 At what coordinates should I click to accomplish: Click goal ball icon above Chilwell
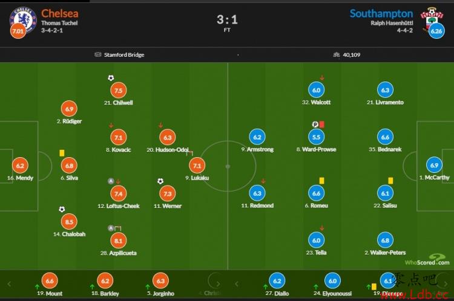111,78
